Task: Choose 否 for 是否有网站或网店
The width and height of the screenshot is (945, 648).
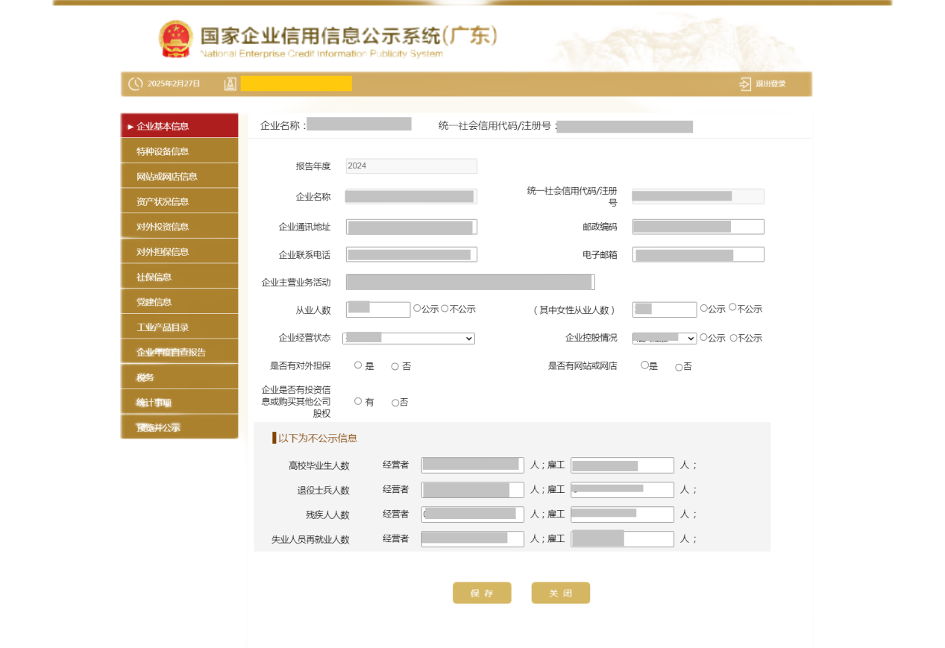Action: 679,367
